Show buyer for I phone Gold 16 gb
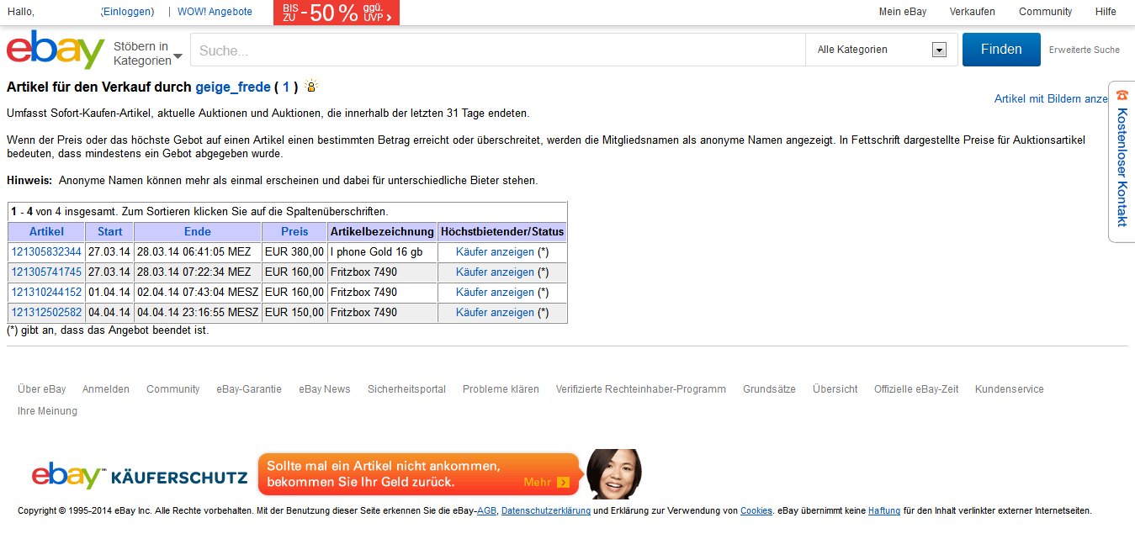Viewport: 1135px width, 560px height. click(495, 251)
